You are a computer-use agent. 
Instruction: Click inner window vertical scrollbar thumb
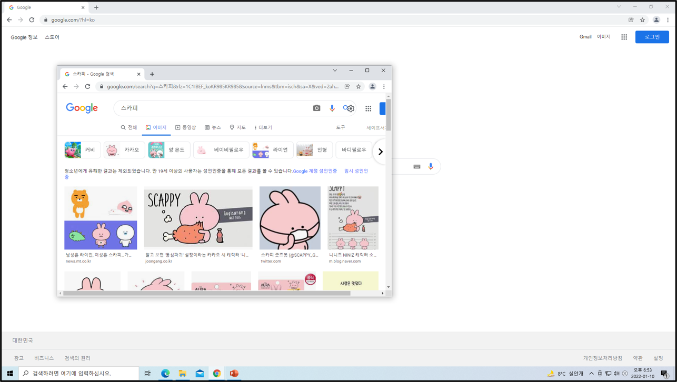tap(389, 115)
